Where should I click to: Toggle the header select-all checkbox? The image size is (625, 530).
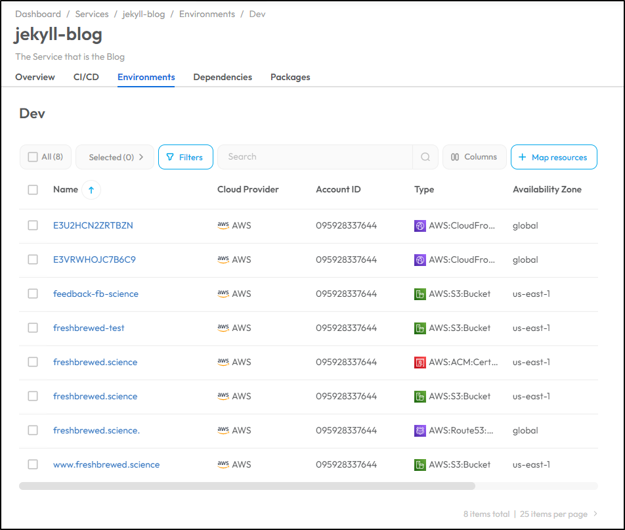33,190
